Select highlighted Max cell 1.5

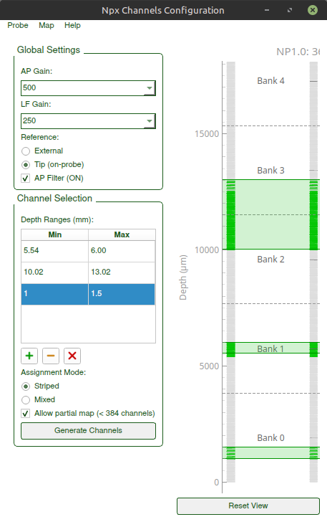pyautogui.click(x=122, y=294)
